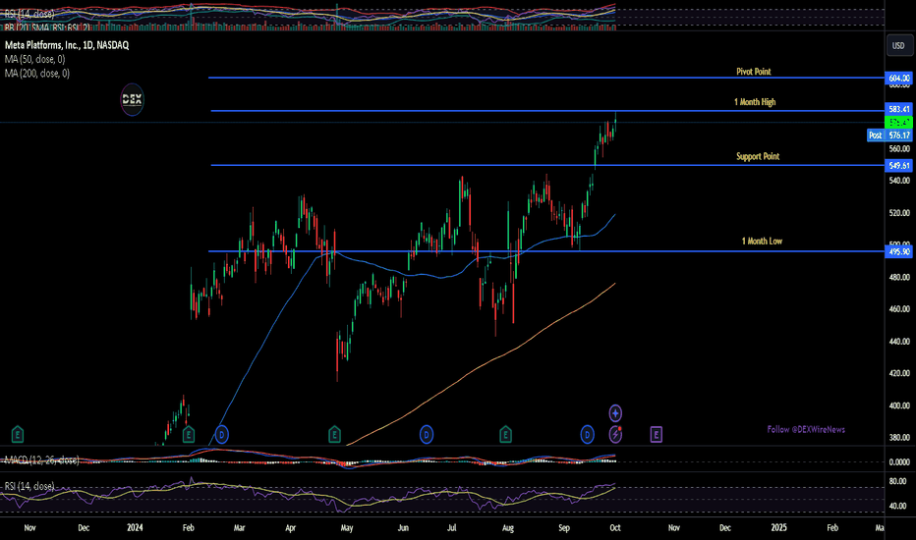
Task: Click the dividend marker in mid-June
Action: click(x=427, y=434)
